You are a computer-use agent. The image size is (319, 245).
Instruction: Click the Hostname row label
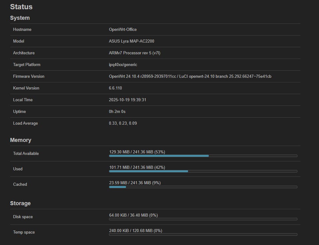tap(22, 30)
